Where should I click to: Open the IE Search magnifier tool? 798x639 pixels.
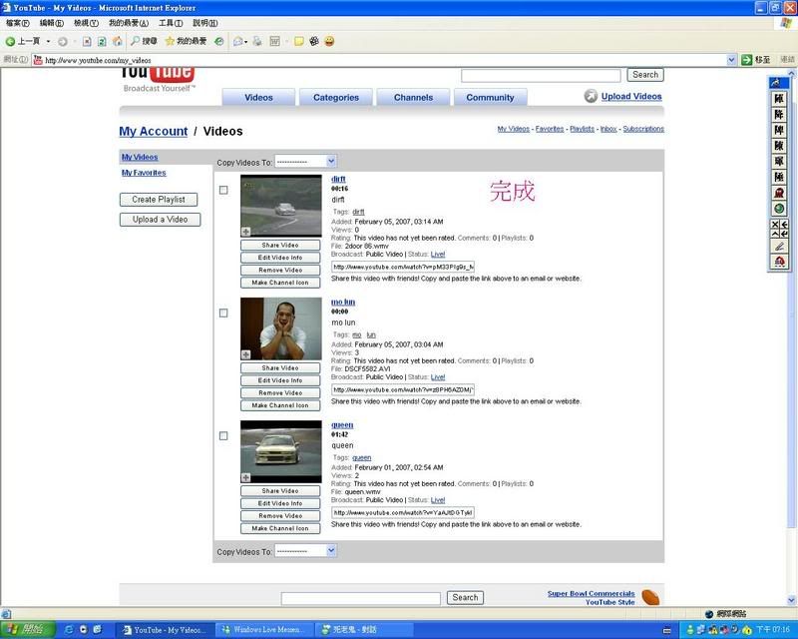pyautogui.click(x=144, y=41)
